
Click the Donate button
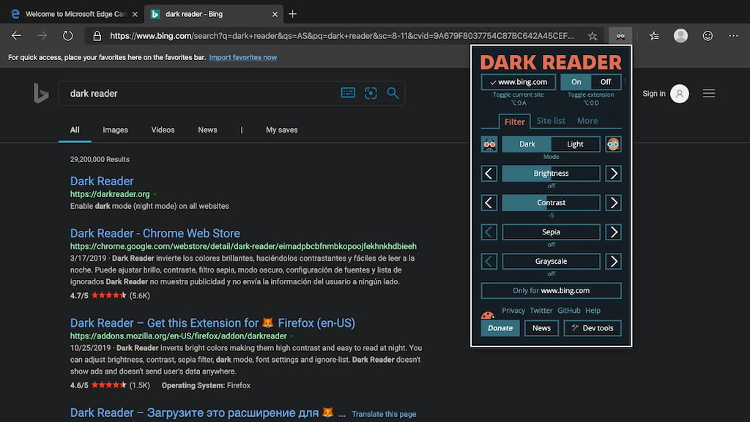coord(500,327)
